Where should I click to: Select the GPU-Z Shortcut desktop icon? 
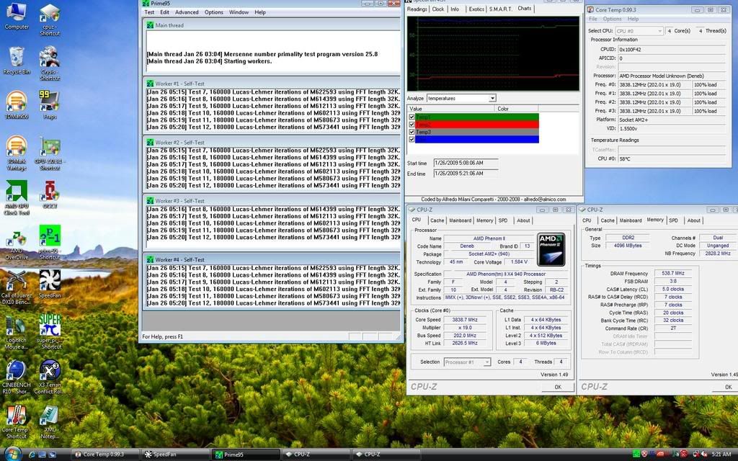pos(50,153)
